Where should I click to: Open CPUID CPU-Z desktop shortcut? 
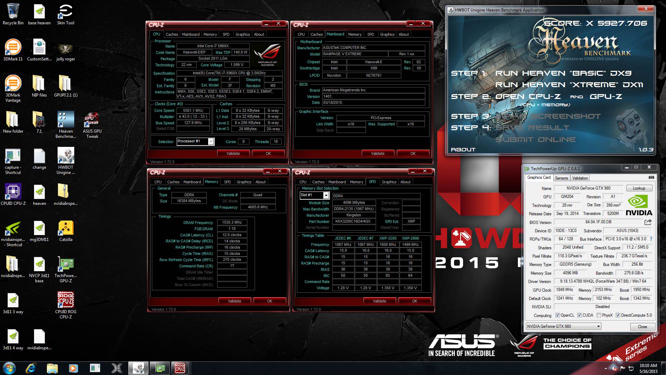tap(13, 195)
